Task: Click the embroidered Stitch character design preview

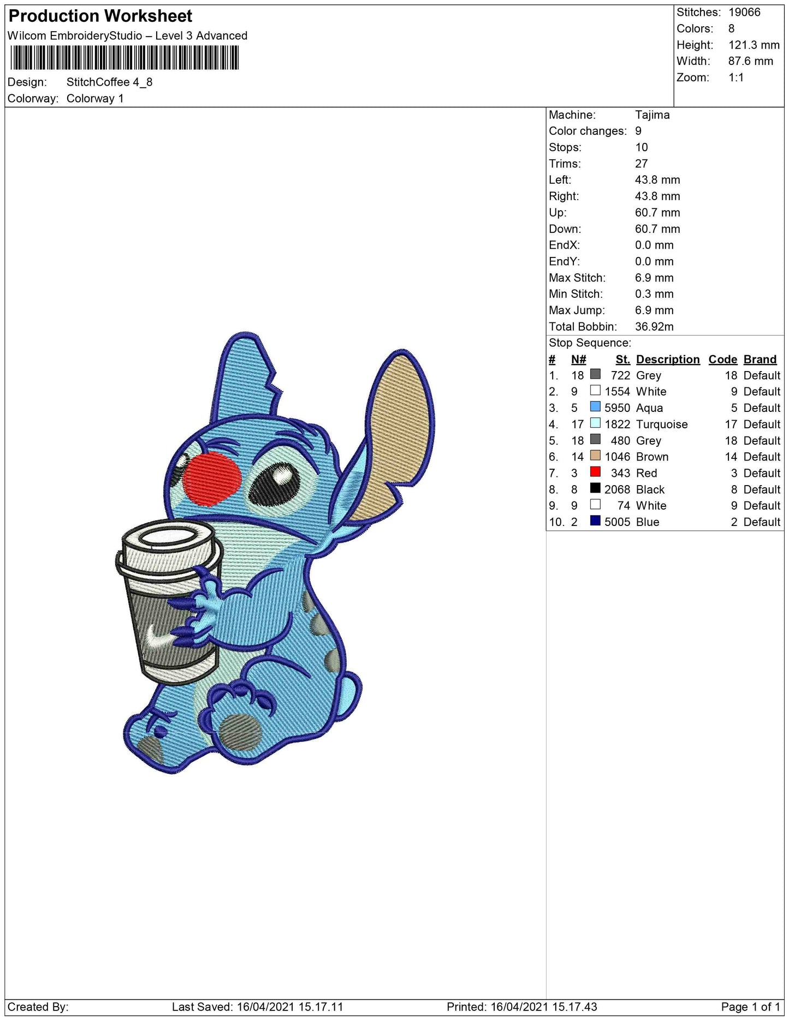Action: (276, 552)
